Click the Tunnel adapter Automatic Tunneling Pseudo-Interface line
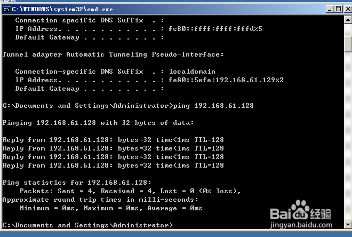352x237 pixels. pos(113,54)
